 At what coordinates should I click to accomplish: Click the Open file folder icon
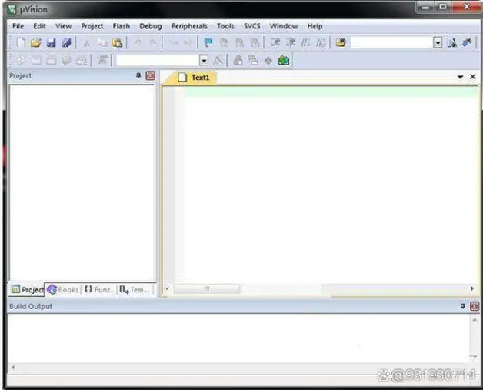35,43
